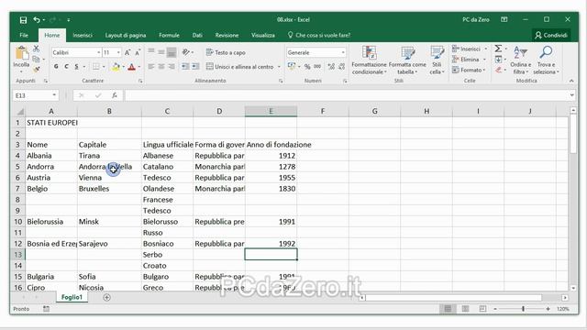Click the Undo arrow icon
Viewport: 587px width, 330px height.
tap(37, 20)
